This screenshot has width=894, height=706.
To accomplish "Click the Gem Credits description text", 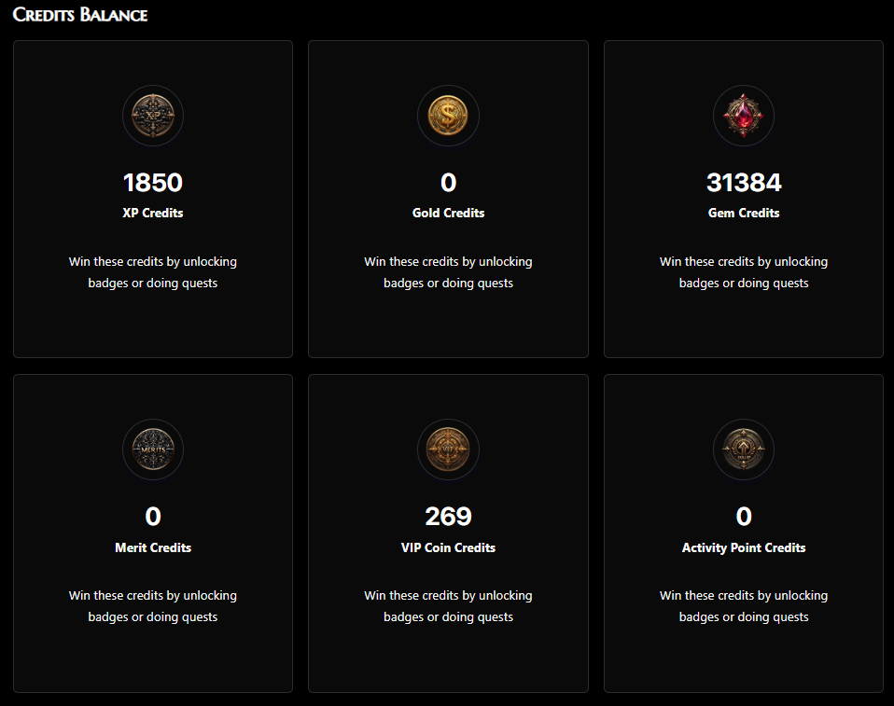I will (744, 271).
